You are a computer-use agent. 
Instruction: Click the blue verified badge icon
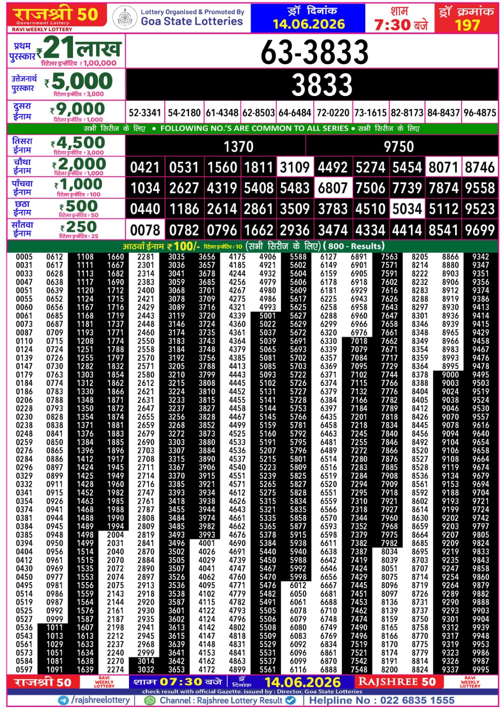point(290,700)
